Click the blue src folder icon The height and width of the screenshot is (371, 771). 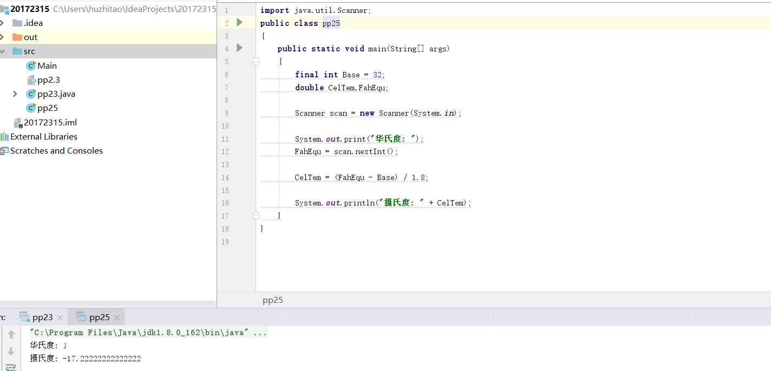[x=17, y=51]
